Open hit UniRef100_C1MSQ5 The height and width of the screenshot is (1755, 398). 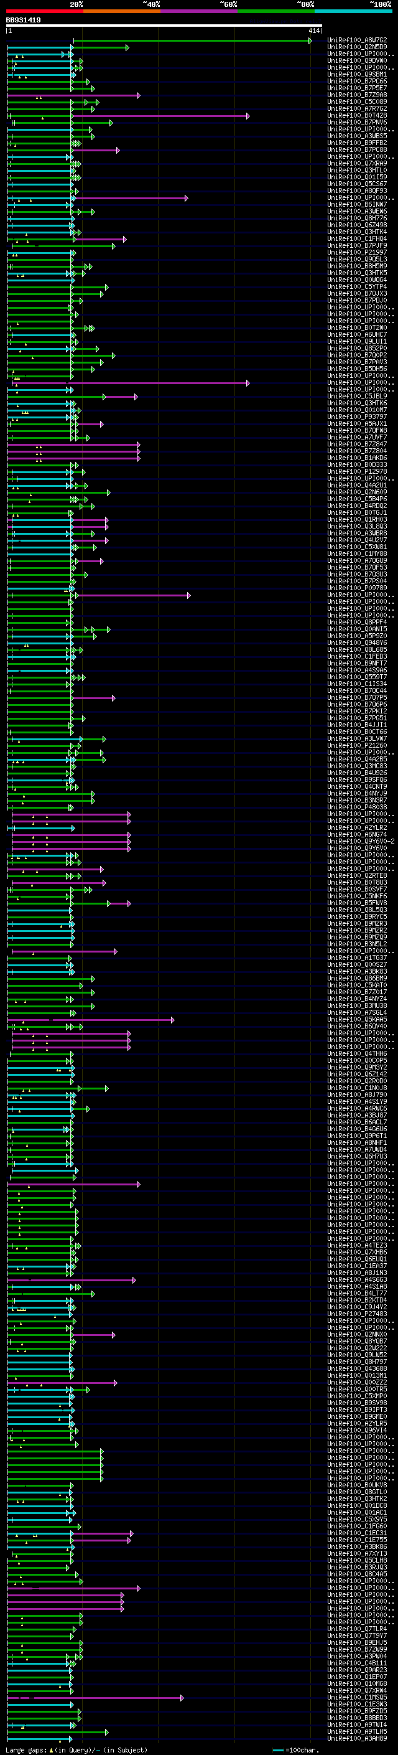[357, 1697]
